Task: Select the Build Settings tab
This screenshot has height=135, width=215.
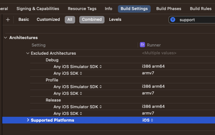Action: 134,9
